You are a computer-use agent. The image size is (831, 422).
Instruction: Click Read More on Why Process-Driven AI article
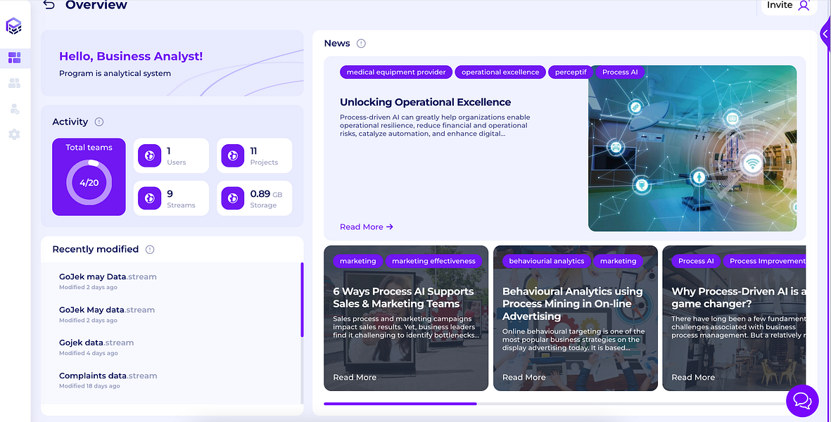coord(692,377)
